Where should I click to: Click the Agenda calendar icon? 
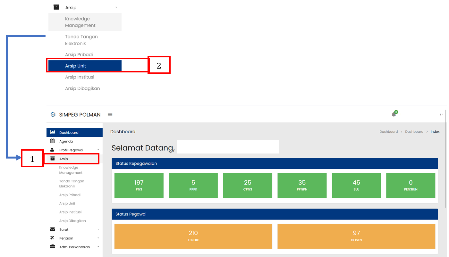pyautogui.click(x=53, y=141)
